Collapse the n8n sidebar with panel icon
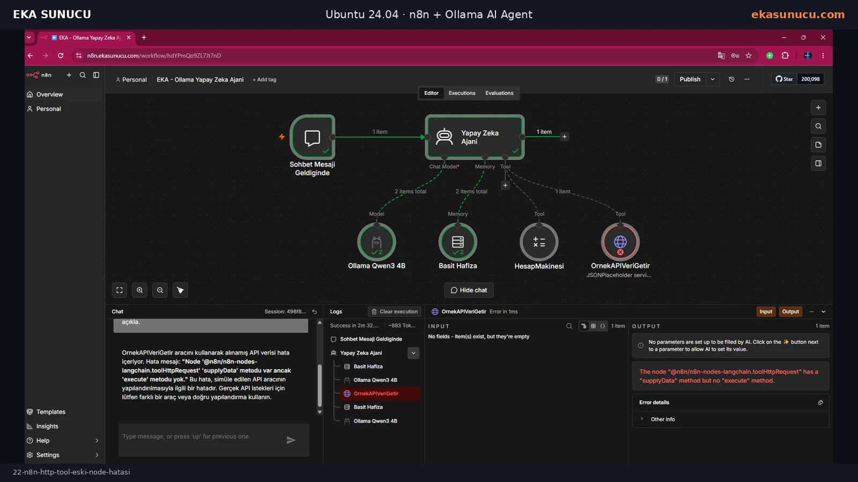This screenshot has height=482, width=858. click(x=96, y=75)
